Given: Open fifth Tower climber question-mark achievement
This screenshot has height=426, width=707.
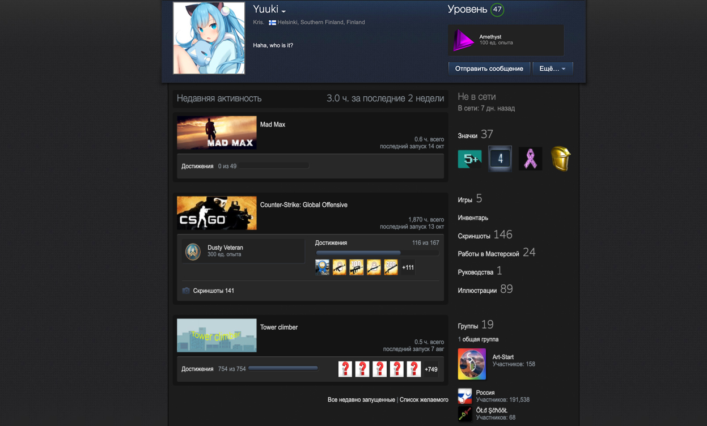Looking at the screenshot, I should click(x=414, y=369).
